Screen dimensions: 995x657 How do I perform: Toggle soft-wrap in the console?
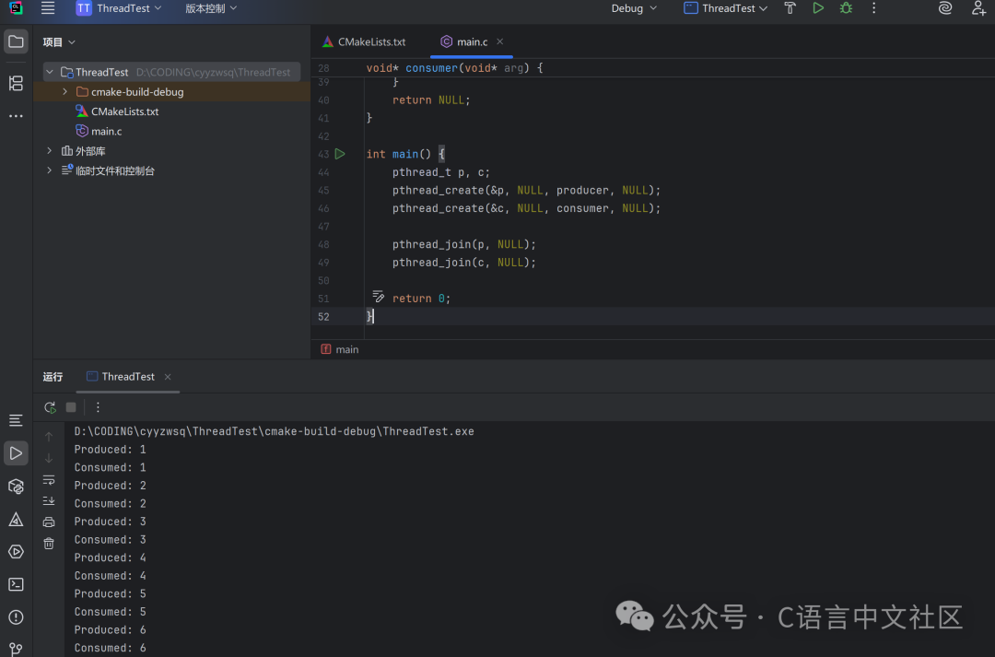[x=49, y=480]
